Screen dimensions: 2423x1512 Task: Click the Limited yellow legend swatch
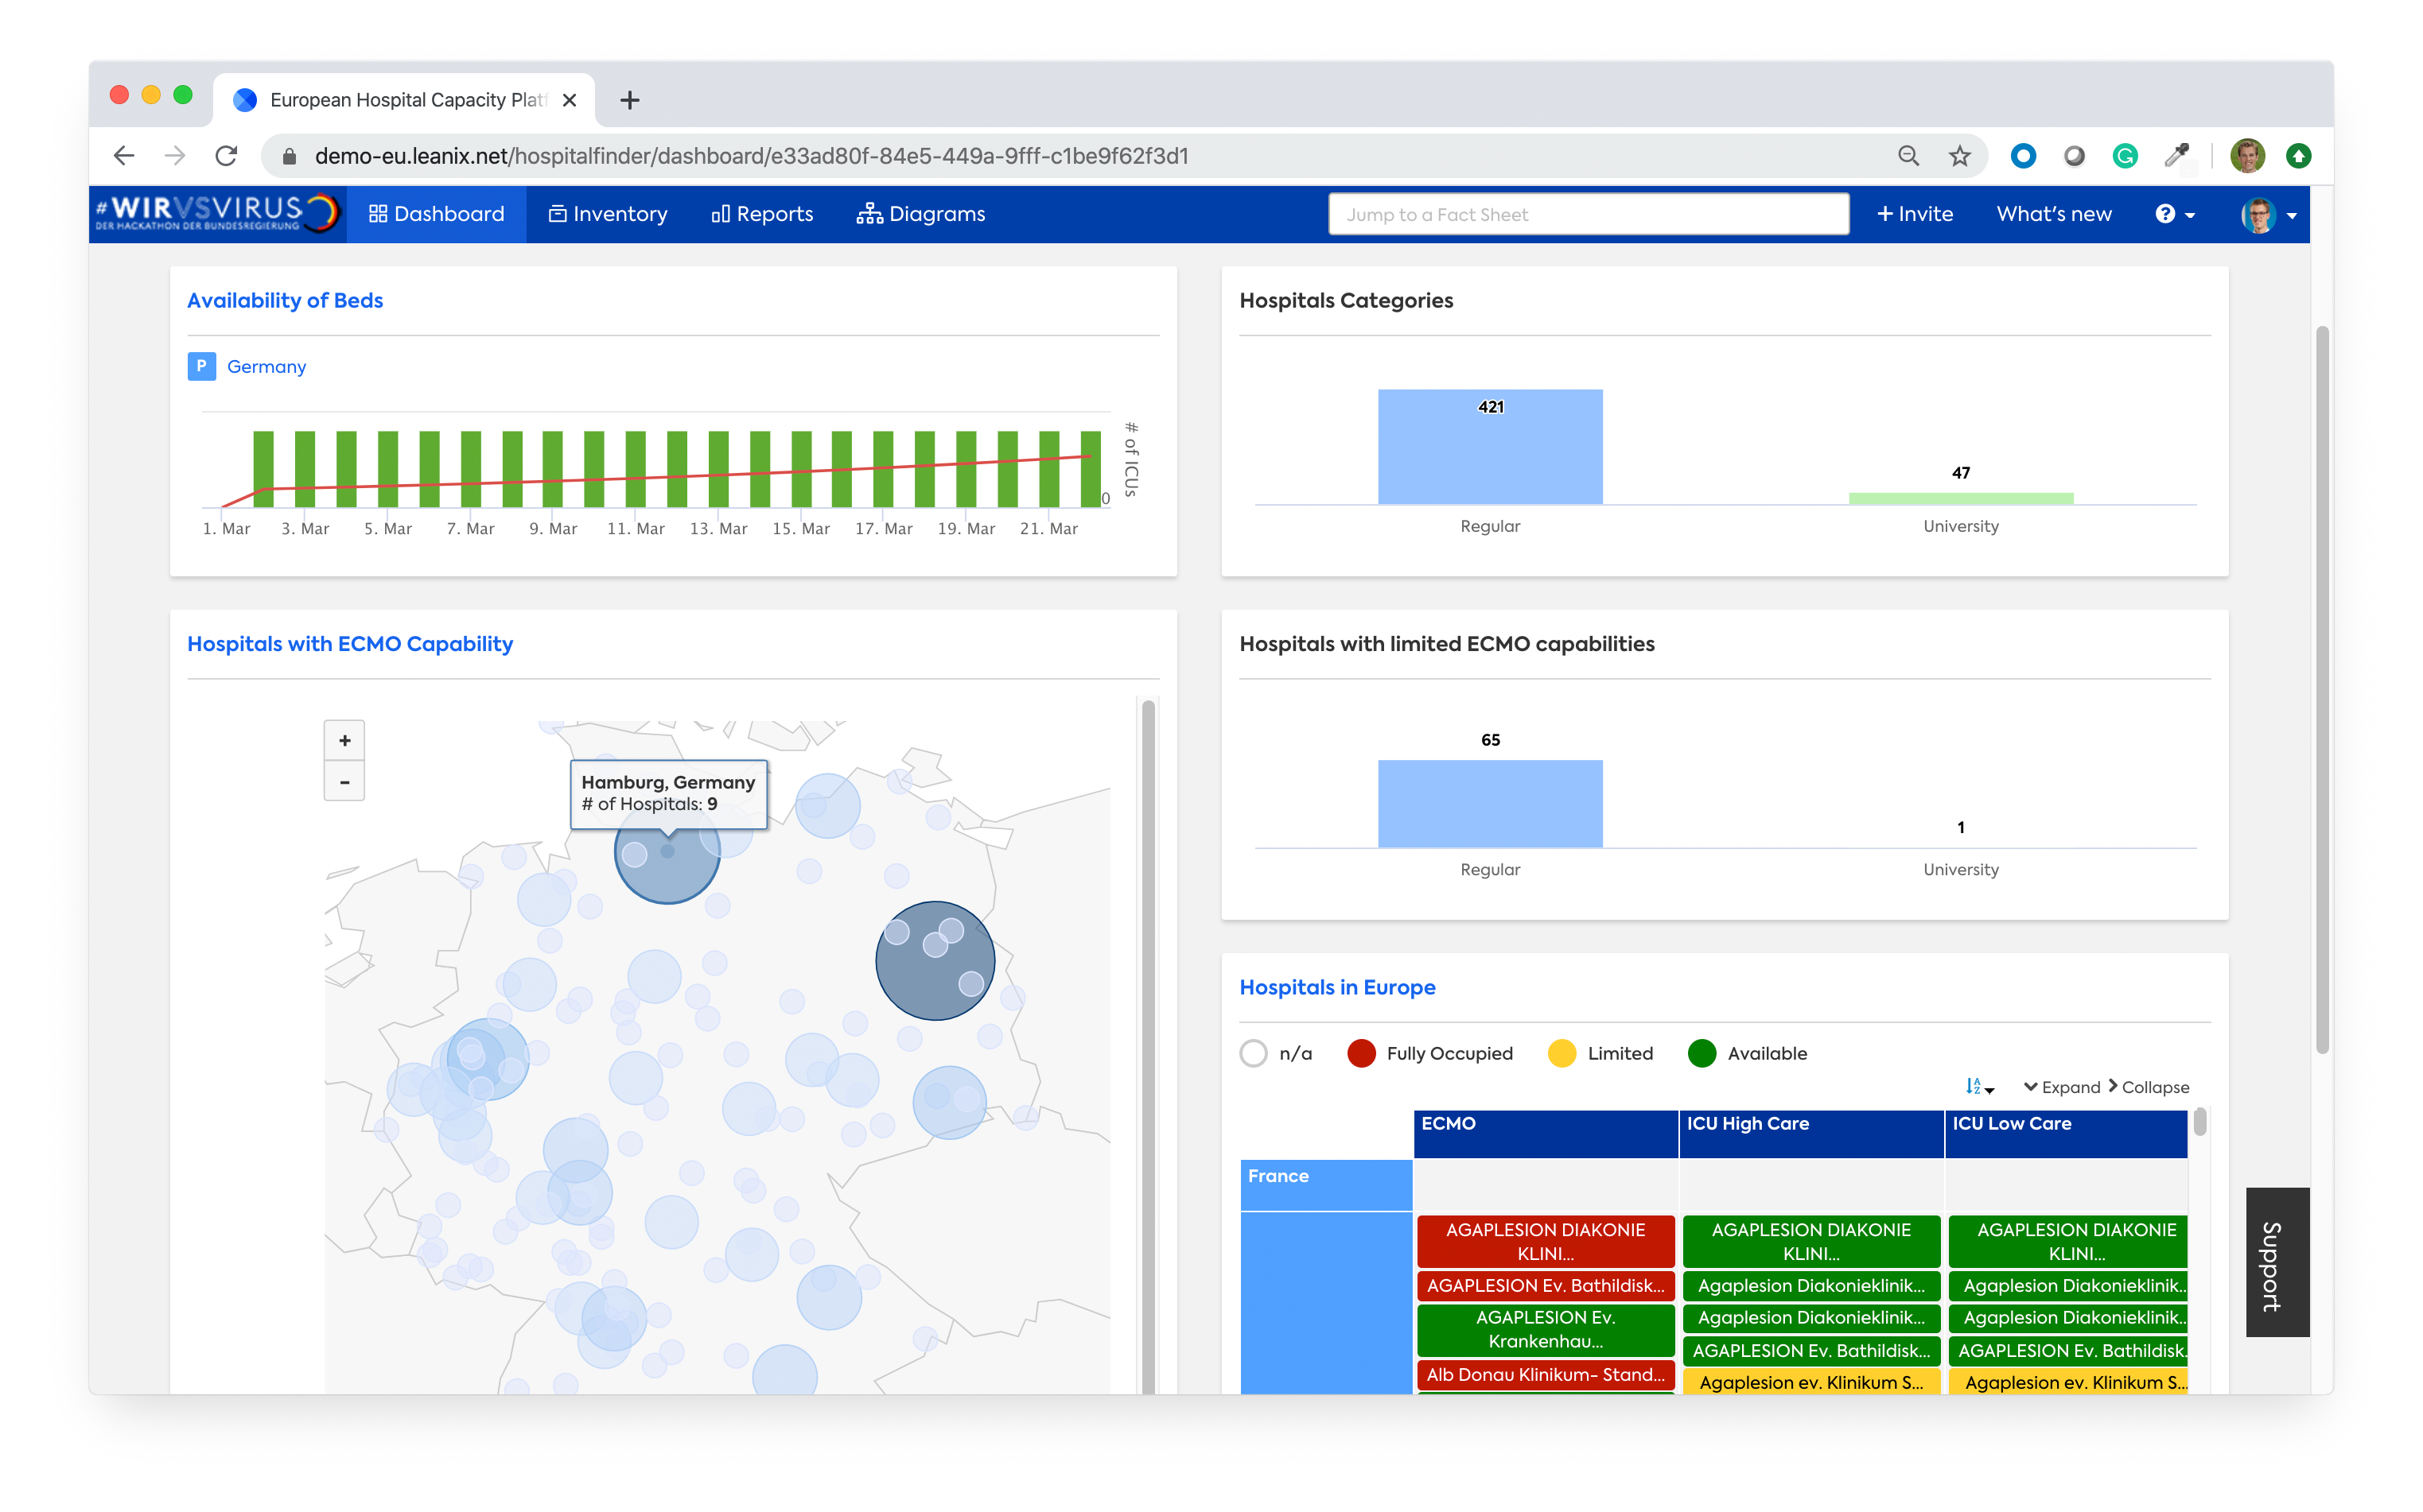click(x=1561, y=1053)
